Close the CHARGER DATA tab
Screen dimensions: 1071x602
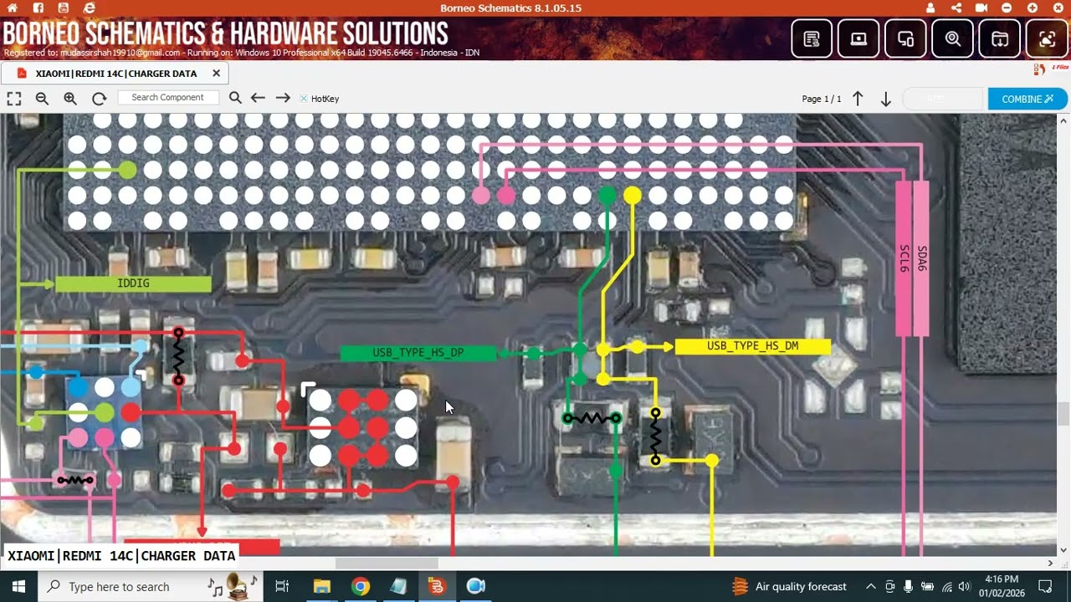[x=216, y=74]
